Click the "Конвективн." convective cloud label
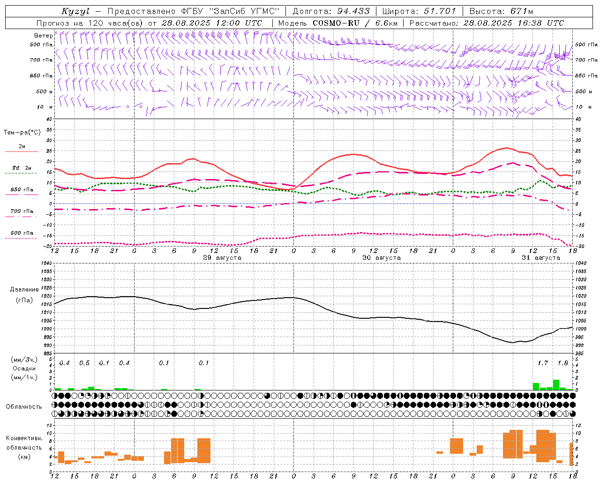The image size is (600, 480). coord(24,438)
